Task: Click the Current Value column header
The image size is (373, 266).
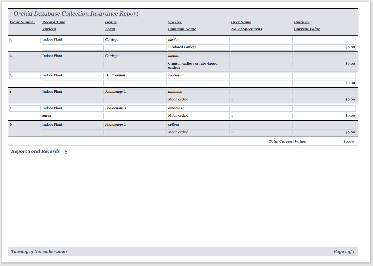Action: [307, 29]
